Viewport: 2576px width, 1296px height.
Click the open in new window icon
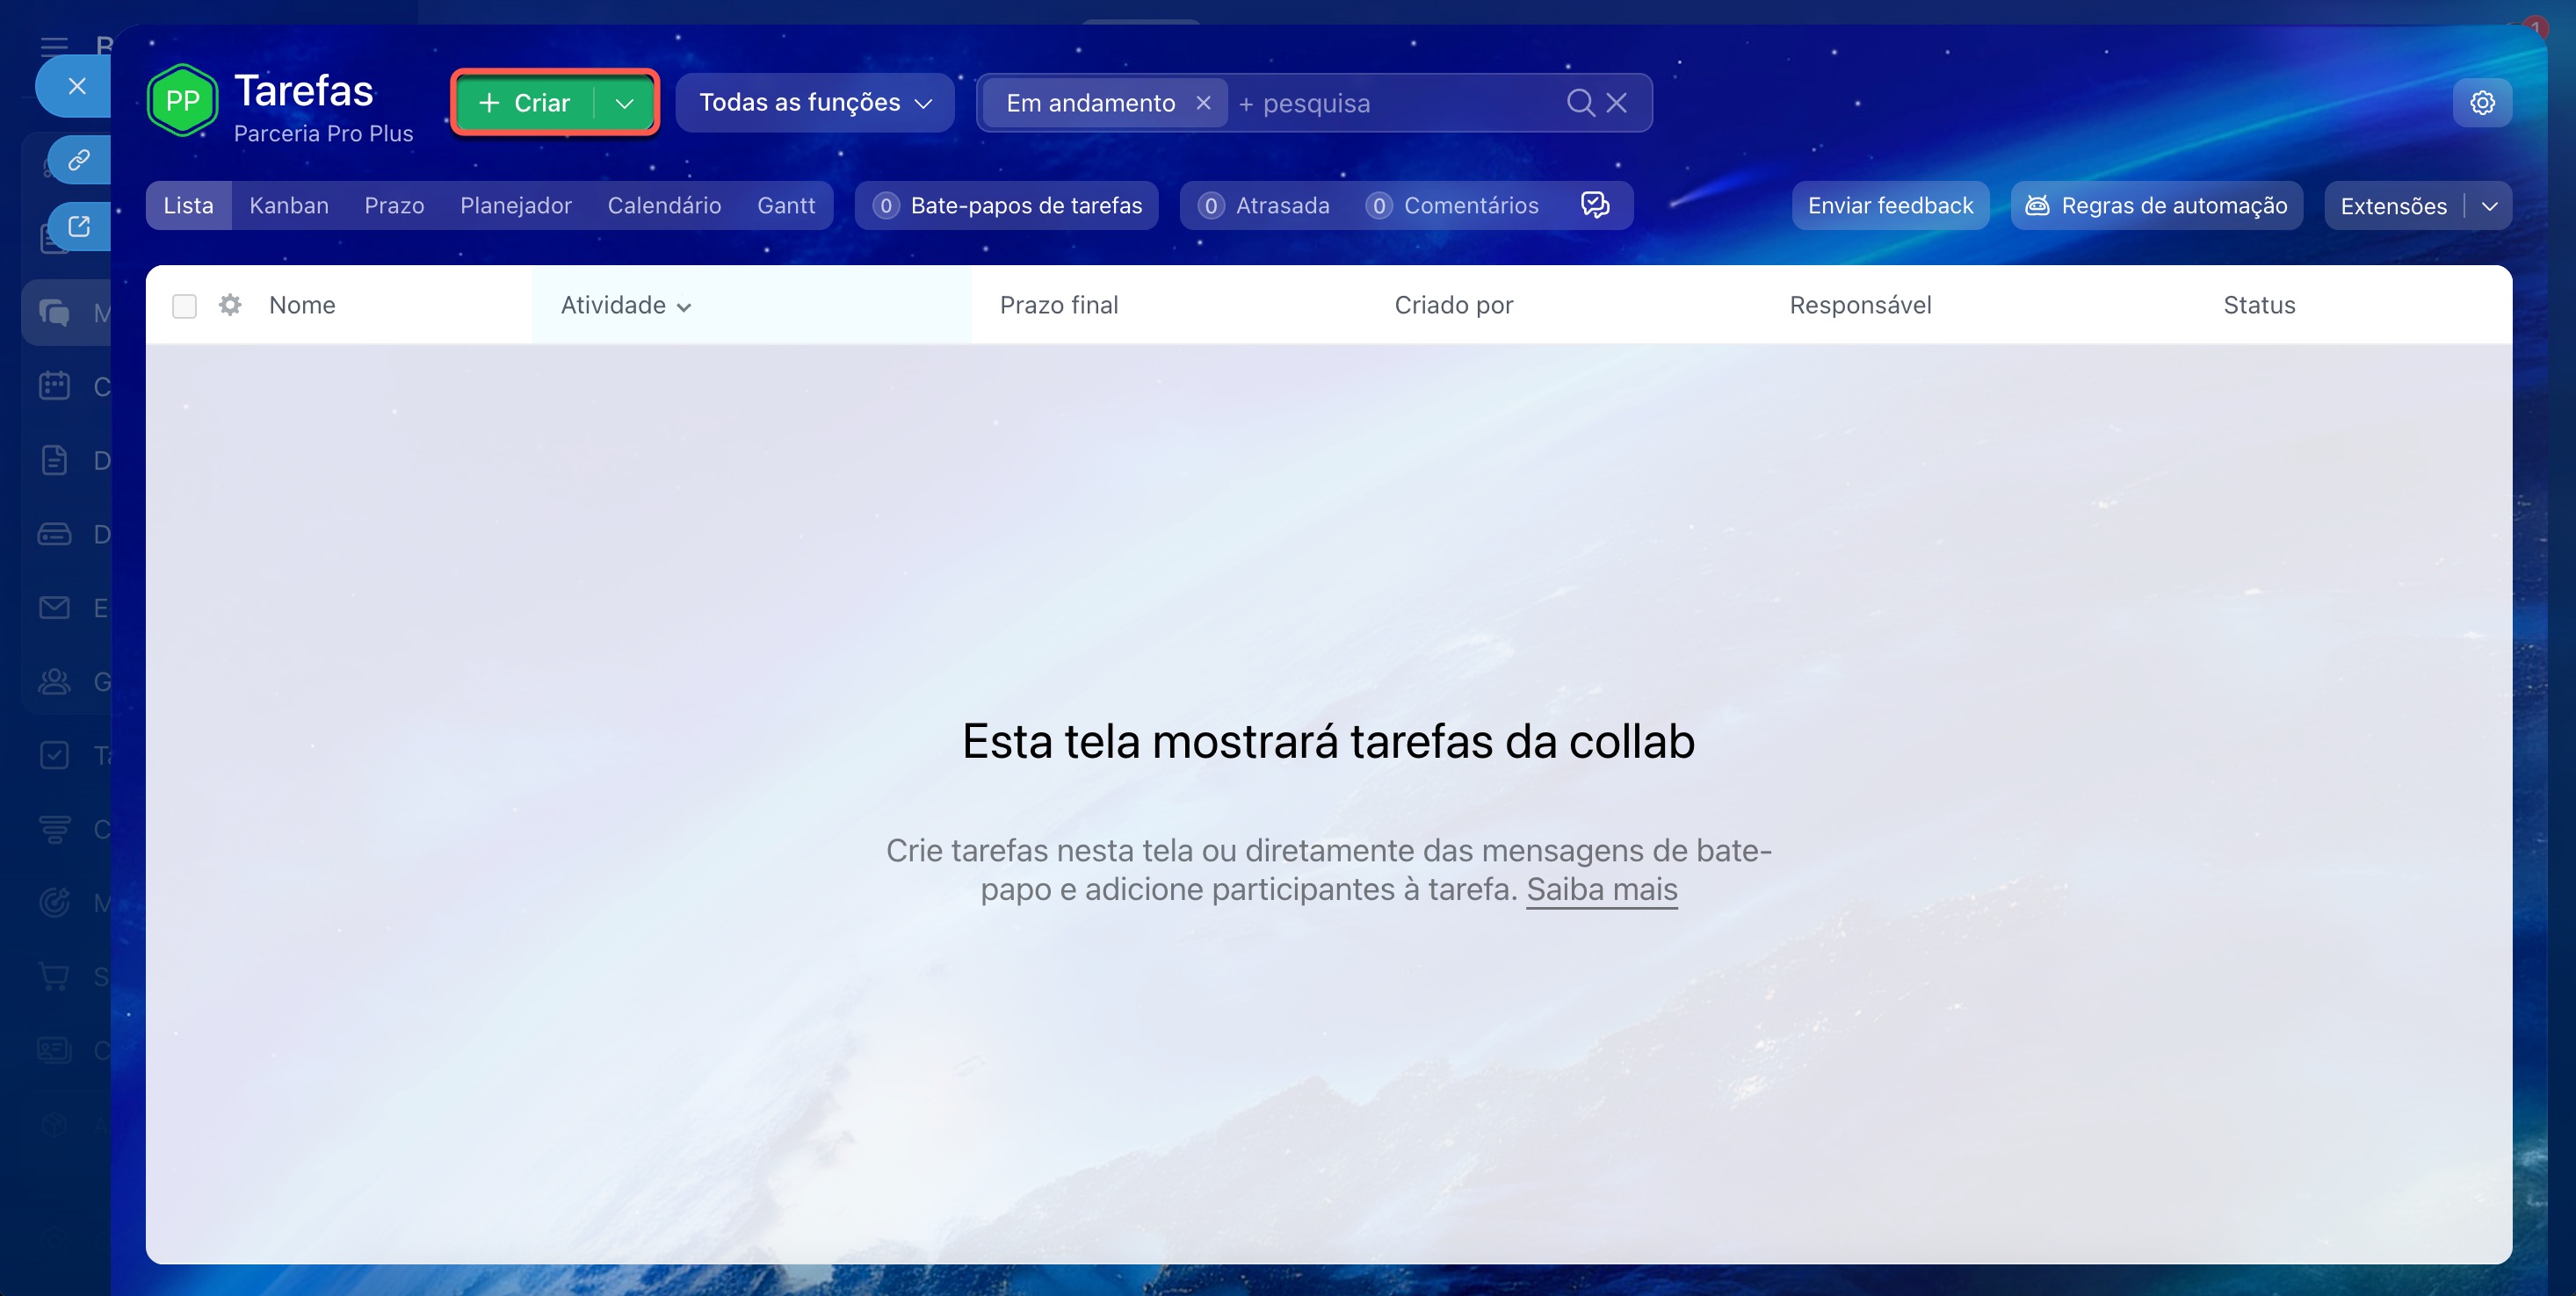pos(79,227)
